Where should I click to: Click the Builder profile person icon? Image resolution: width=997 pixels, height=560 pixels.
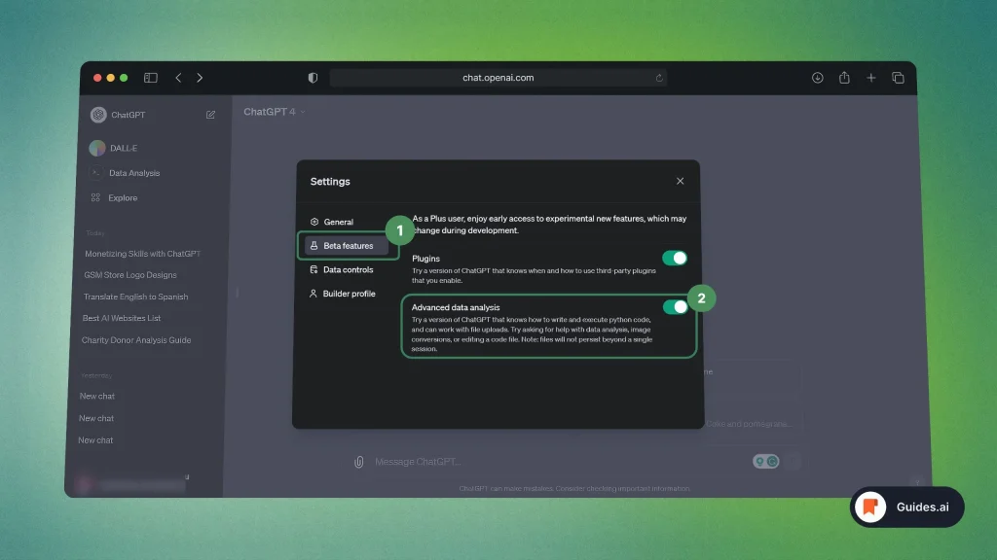[313, 294]
